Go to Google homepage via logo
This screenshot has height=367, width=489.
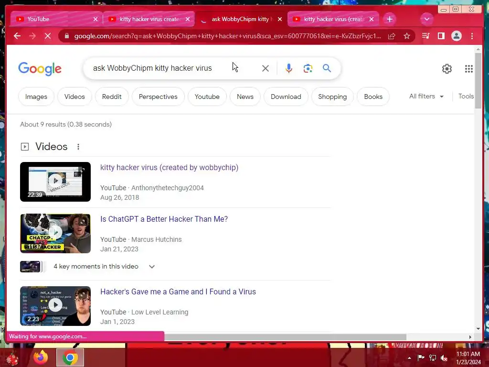tap(40, 69)
